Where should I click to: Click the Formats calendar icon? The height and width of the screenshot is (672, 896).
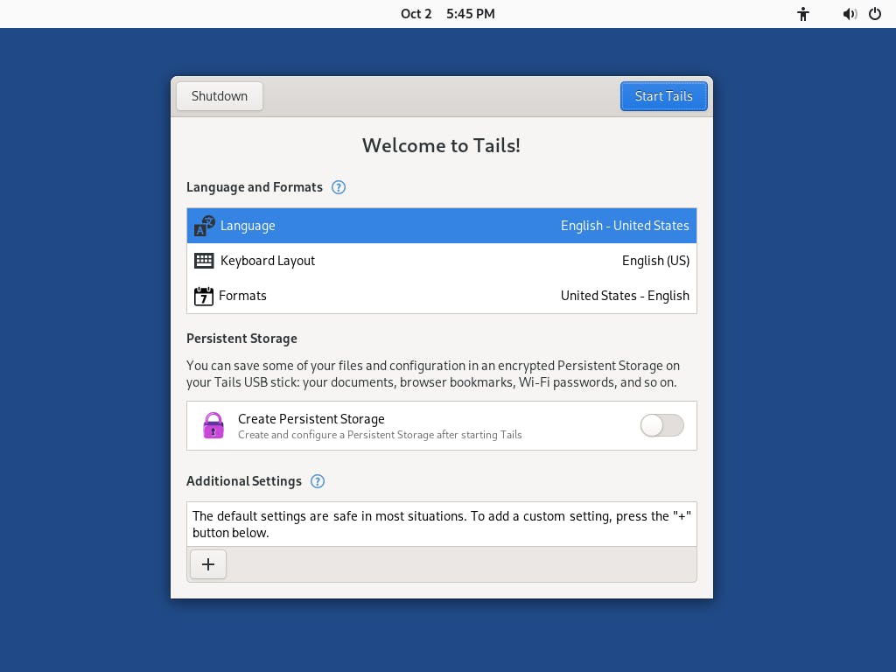tap(203, 296)
